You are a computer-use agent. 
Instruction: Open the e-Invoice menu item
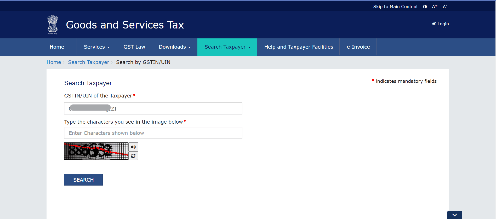pos(358,47)
